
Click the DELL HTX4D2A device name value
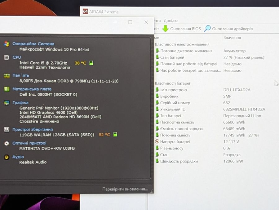click(237, 90)
